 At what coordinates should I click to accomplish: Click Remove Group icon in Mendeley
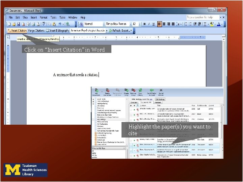133,92
